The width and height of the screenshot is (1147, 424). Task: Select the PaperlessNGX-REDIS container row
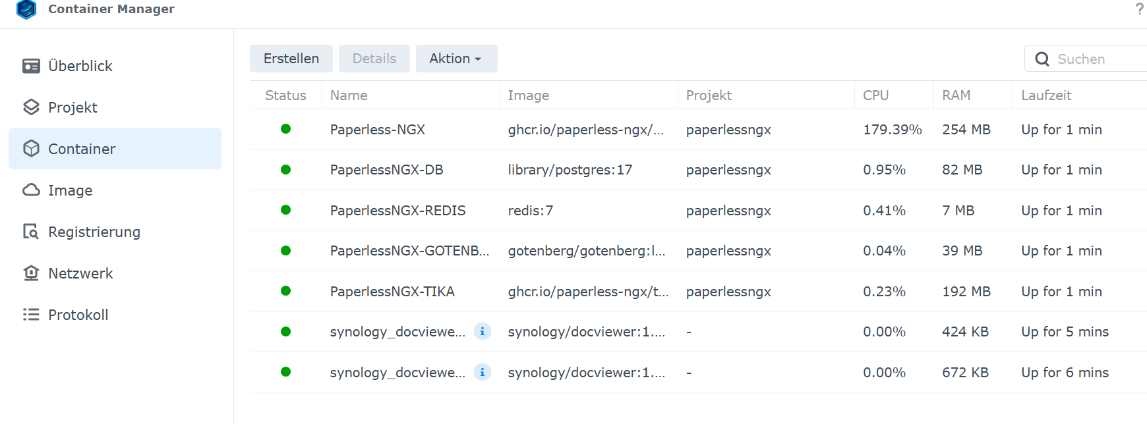coord(397,211)
